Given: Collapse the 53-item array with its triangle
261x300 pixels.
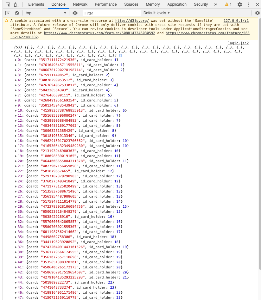Looking at the screenshot, I should coord(12,52).
